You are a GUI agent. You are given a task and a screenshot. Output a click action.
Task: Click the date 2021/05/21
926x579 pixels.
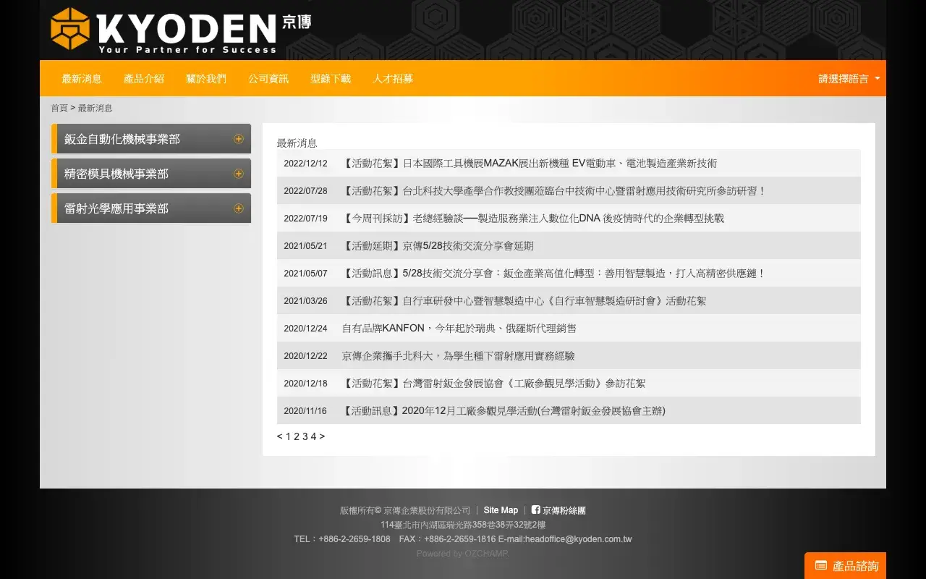pos(305,246)
